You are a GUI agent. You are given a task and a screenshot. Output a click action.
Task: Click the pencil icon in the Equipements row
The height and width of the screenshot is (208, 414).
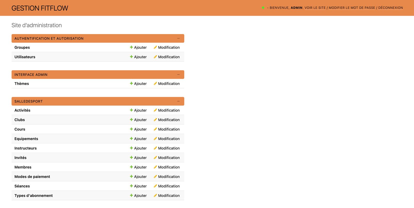click(155, 139)
